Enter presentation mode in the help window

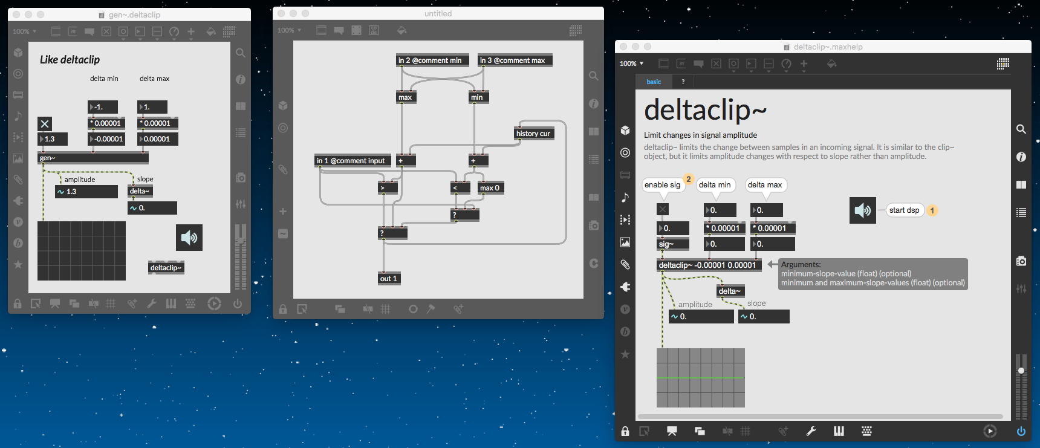(672, 431)
